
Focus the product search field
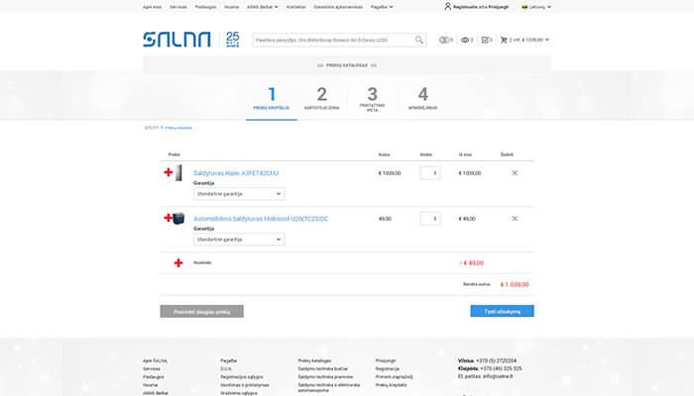[334, 40]
